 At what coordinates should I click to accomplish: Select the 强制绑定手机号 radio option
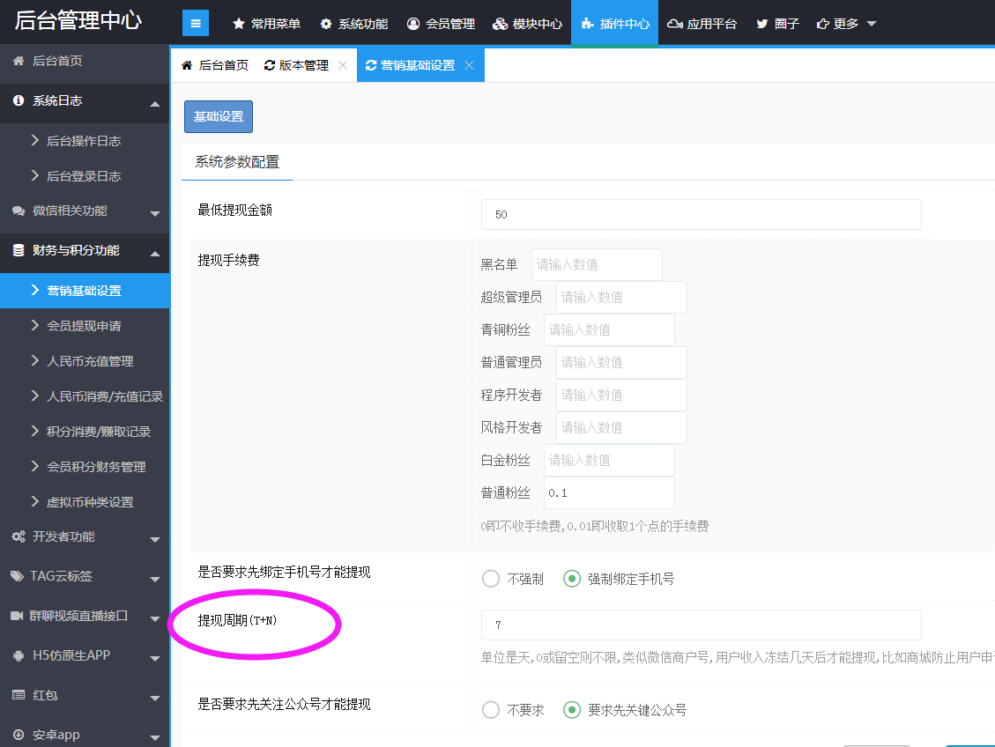pyautogui.click(x=572, y=579)
